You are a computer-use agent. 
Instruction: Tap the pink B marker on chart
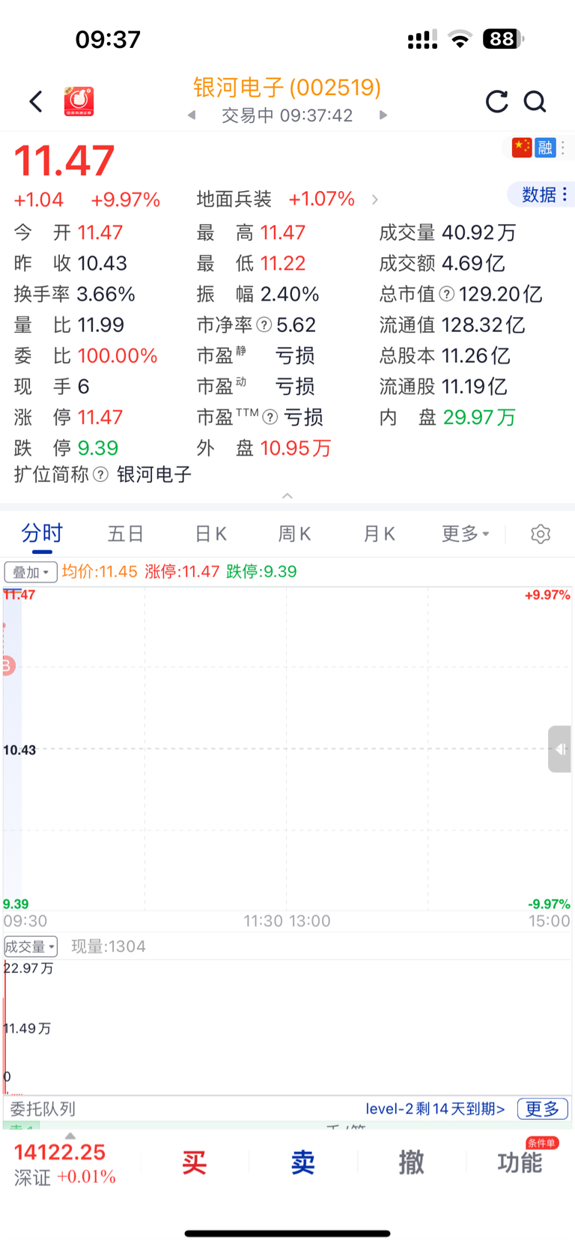7,665
